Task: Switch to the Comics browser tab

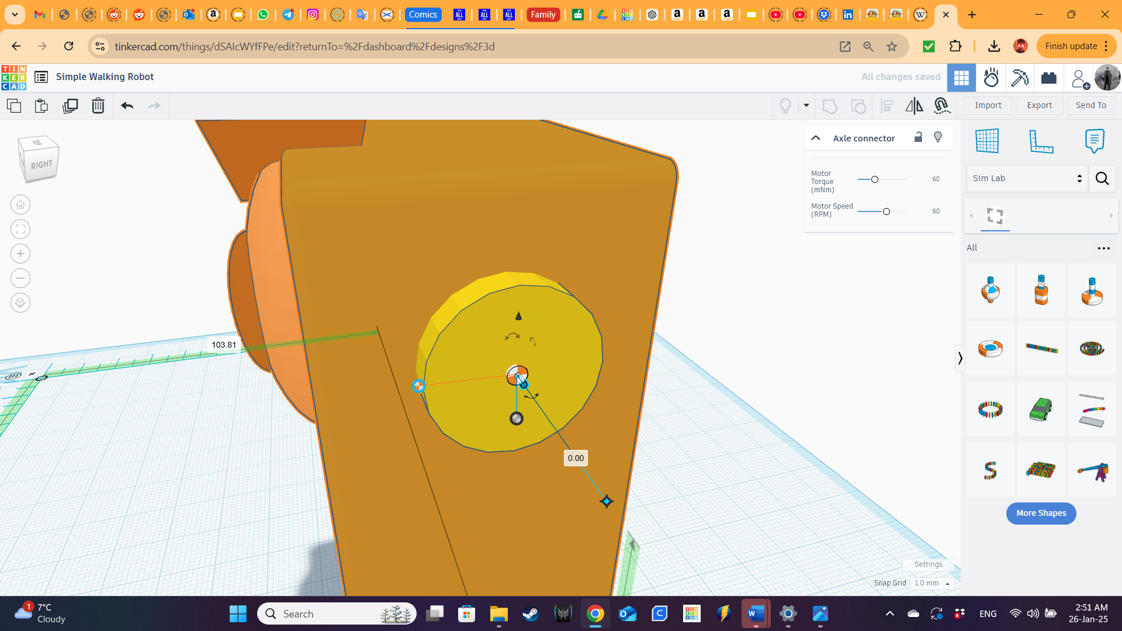Action: (423, 15)
